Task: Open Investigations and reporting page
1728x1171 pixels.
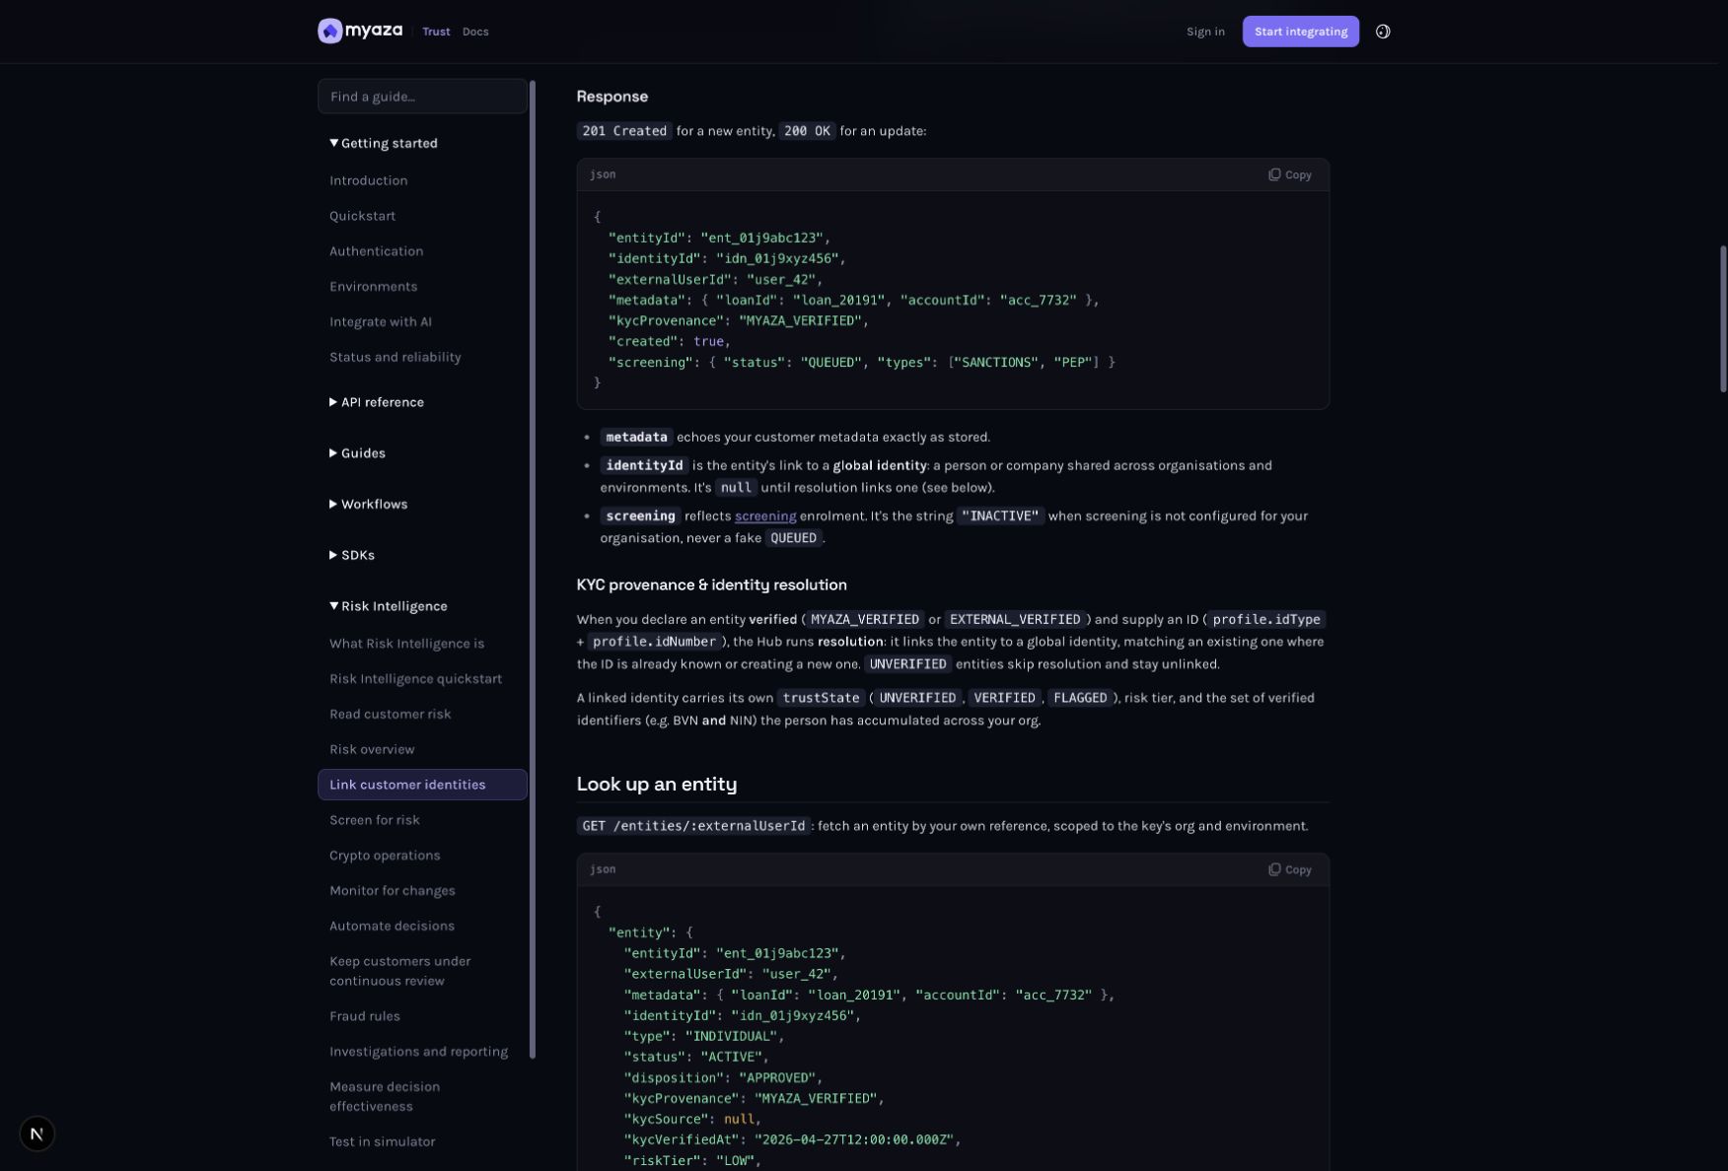Action: (x=419, y=1052)
